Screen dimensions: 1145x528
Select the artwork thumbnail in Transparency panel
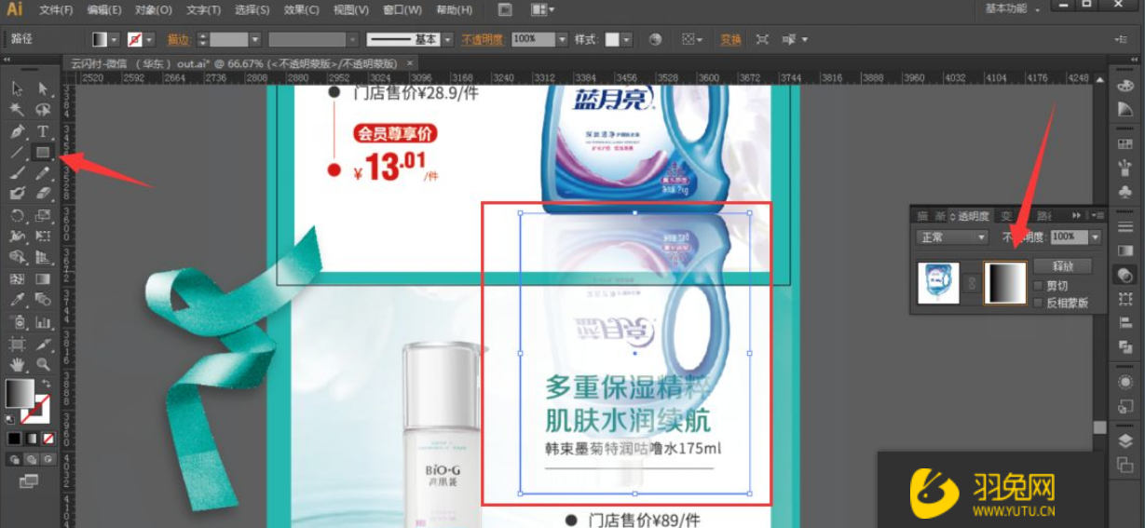938,282
